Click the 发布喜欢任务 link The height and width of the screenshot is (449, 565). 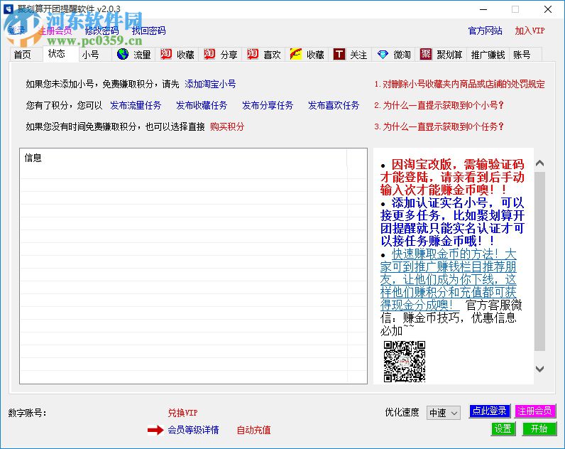[334, 105]
